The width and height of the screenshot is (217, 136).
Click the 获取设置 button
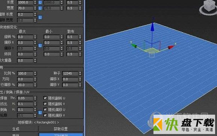click(61, 129)
